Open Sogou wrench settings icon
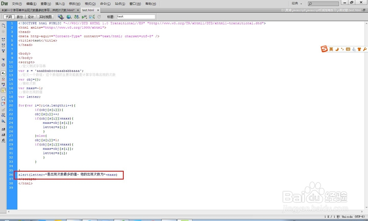 coord(365,49)
